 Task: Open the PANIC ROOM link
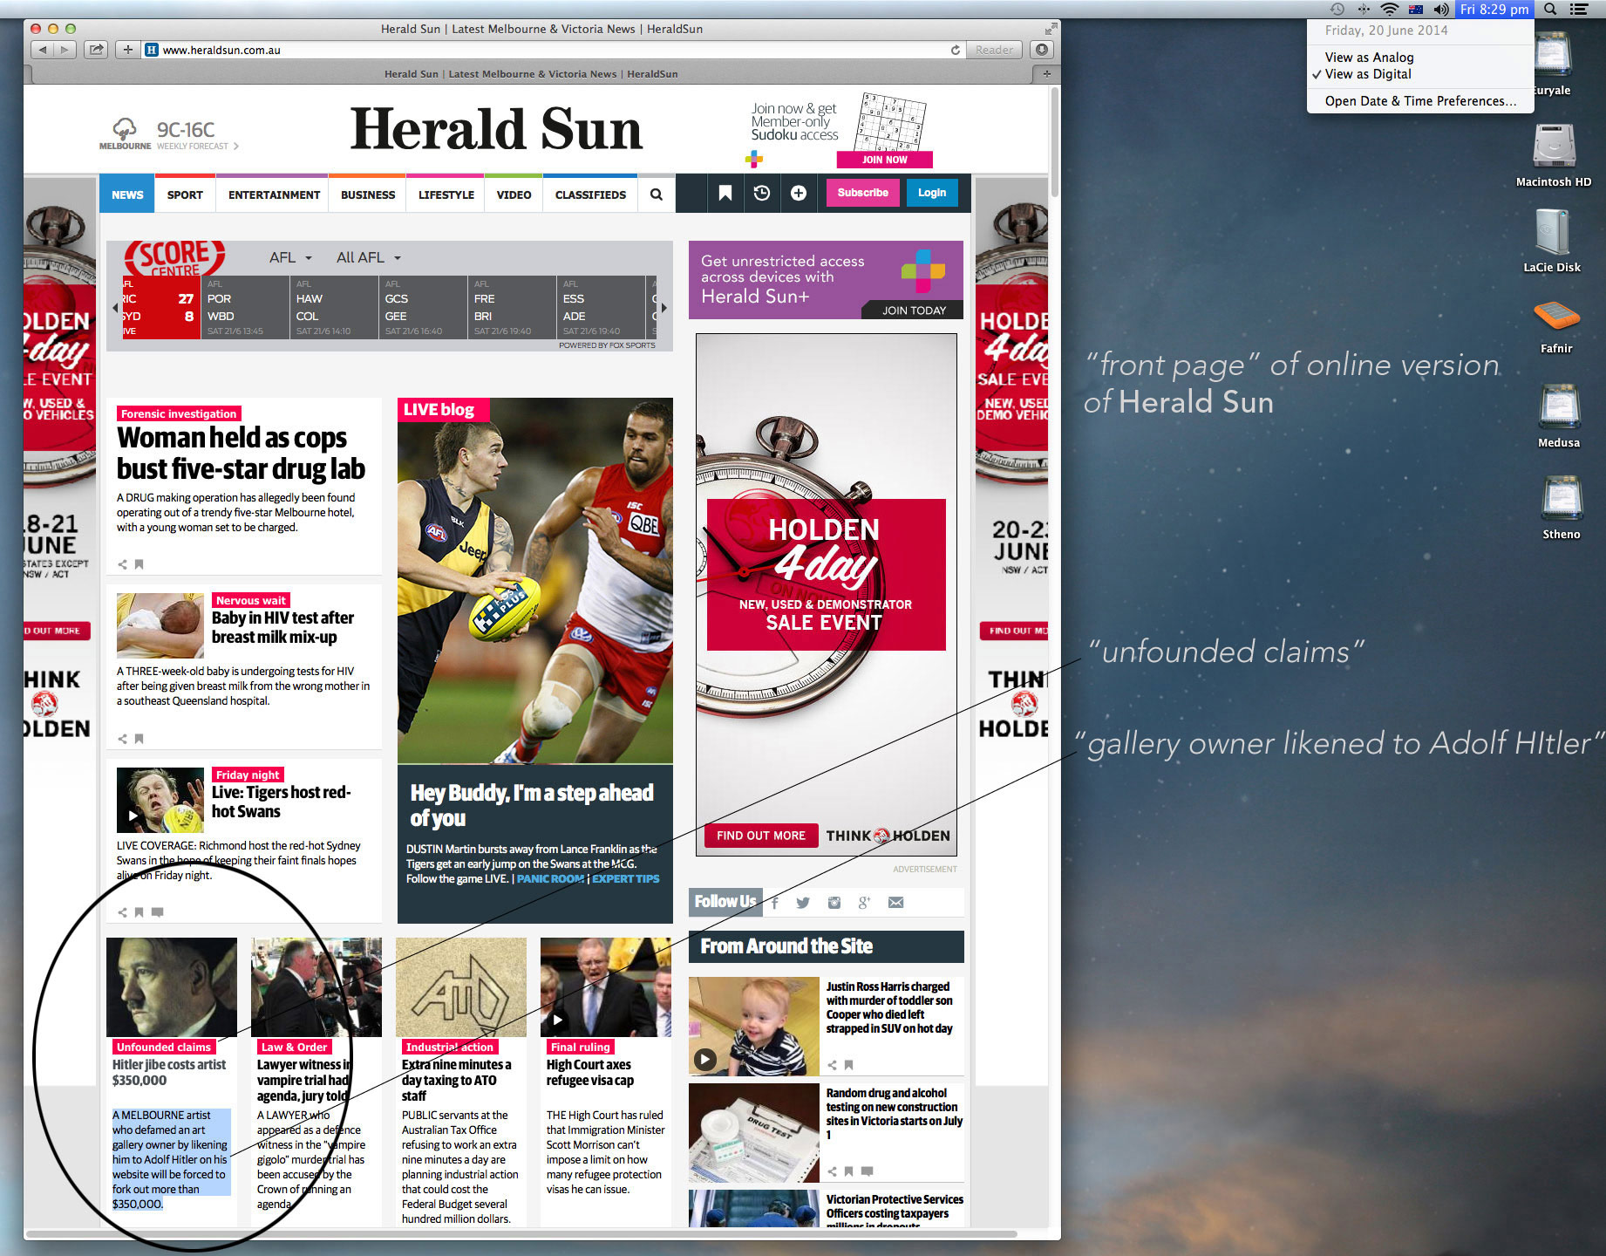click(550, 879)
